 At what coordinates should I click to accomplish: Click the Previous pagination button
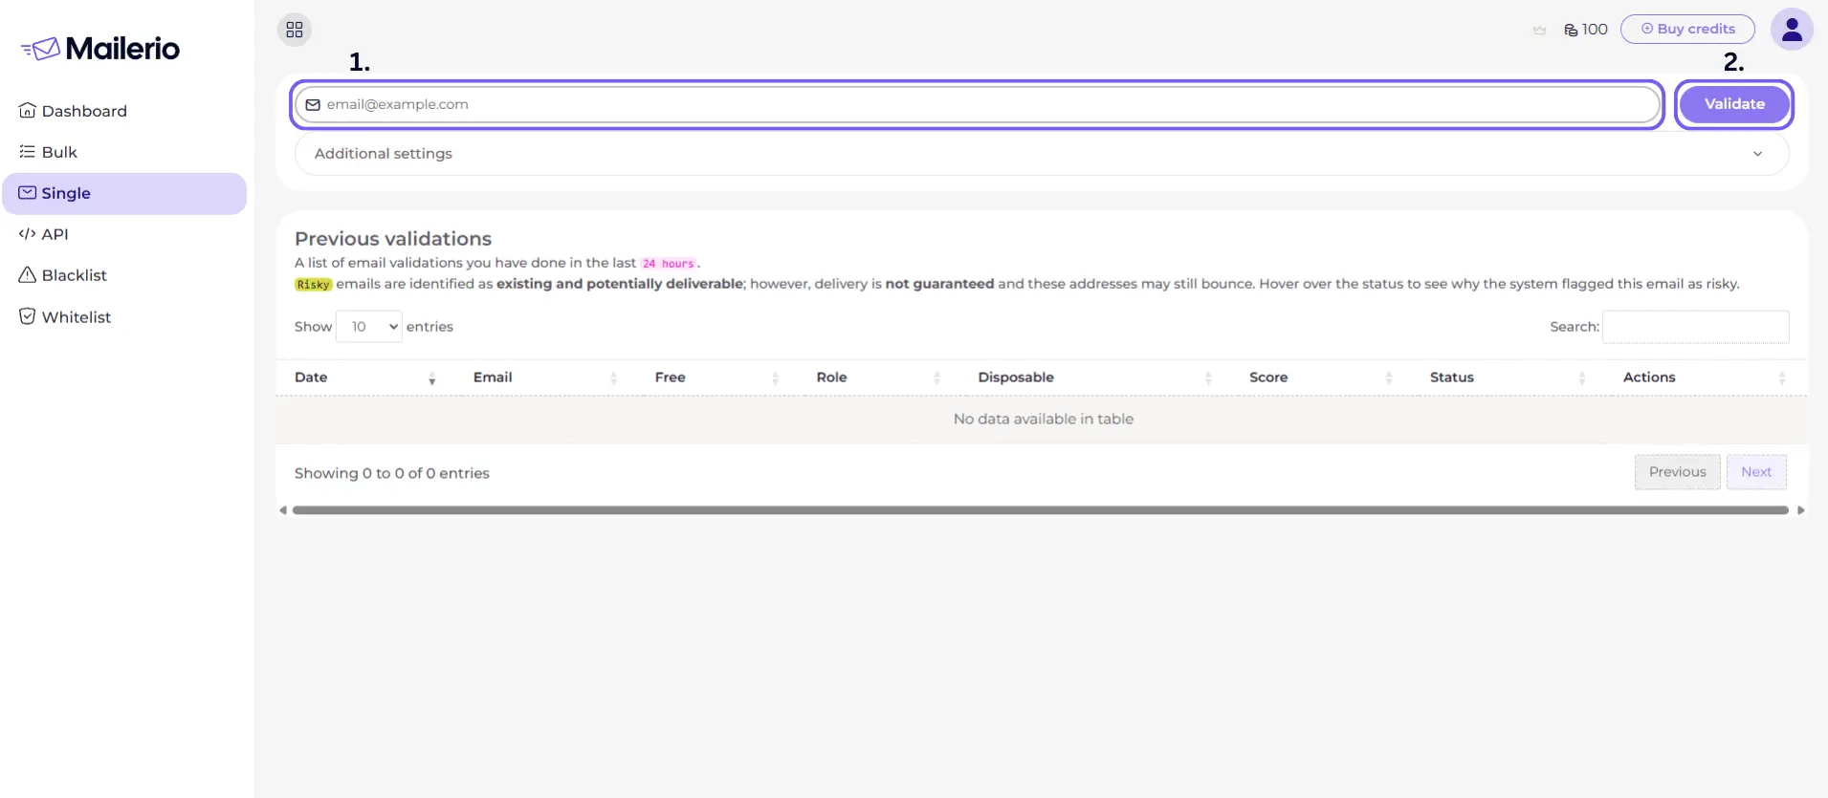click(x=1677, y=472)
